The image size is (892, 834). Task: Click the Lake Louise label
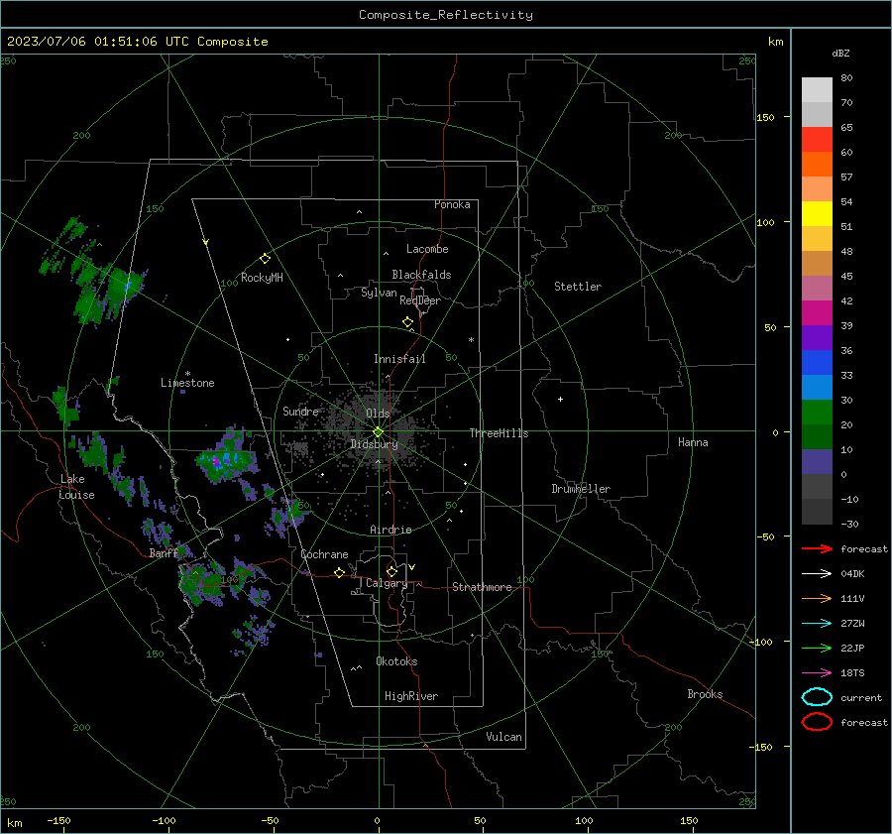pos(76,487)
